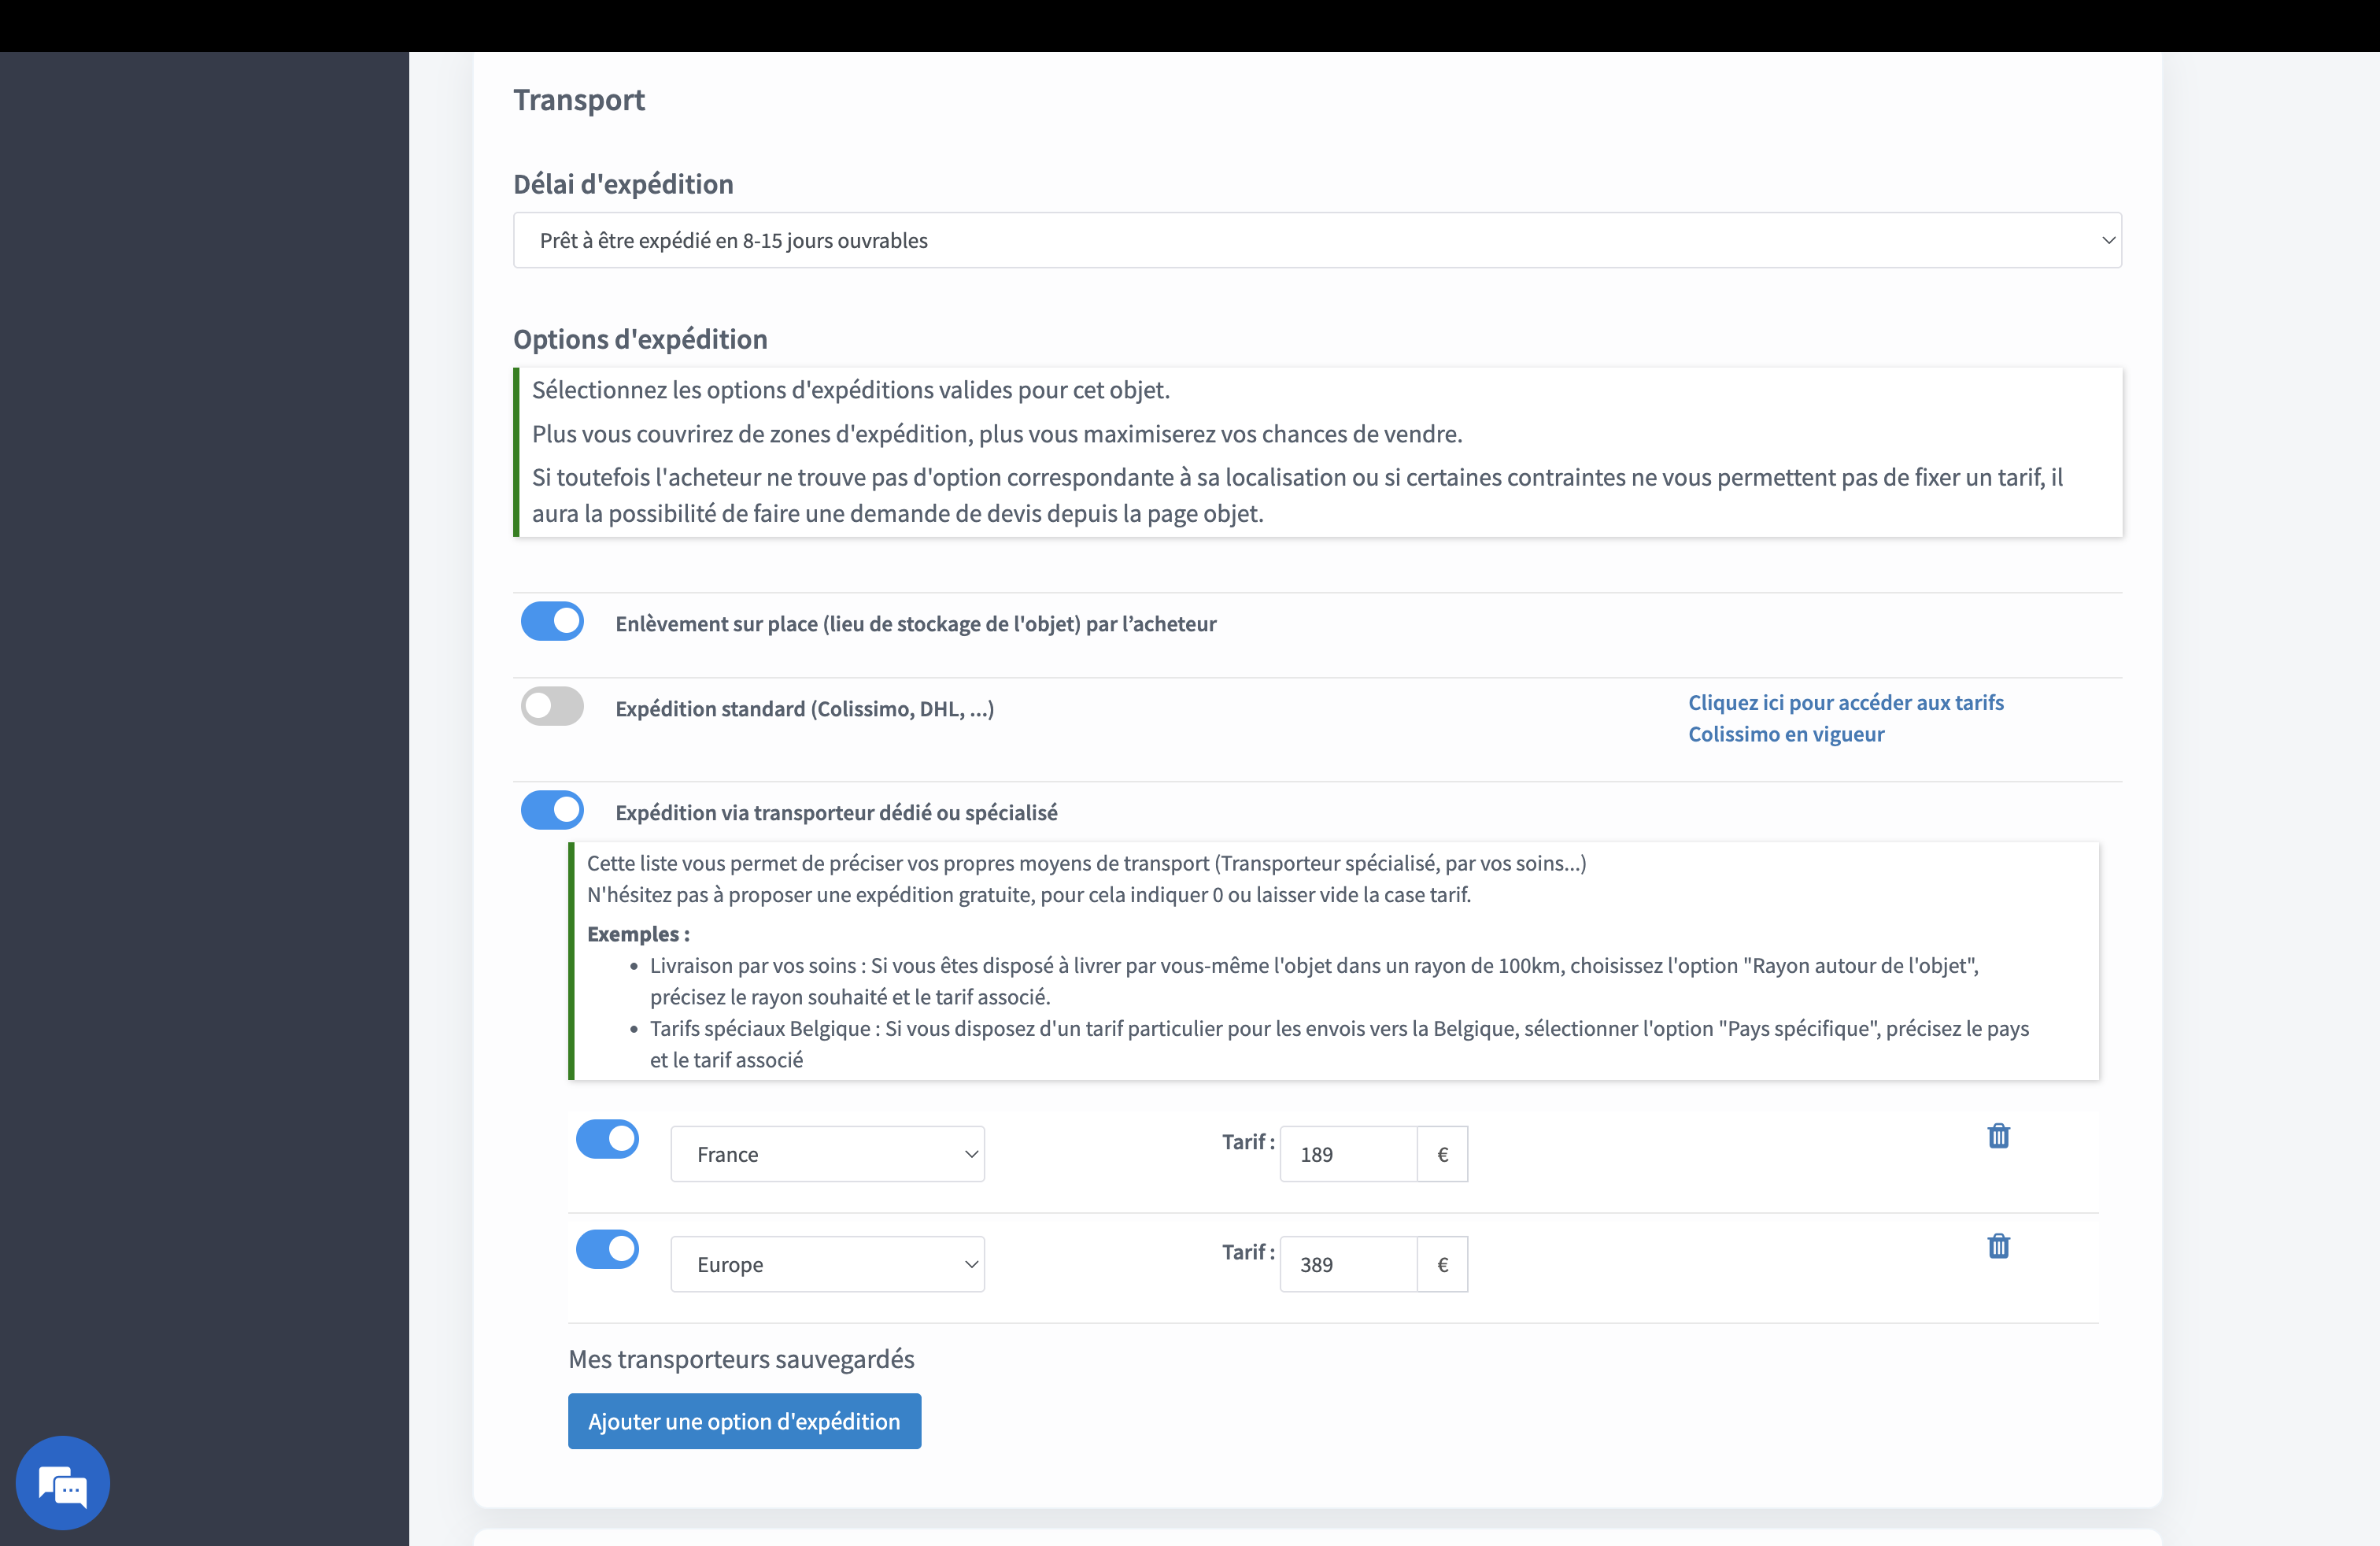This screenshot has height=1546, width=2380.
Task: Click the euro symbol beside the 189 tarif
Action: point(1442,1154)
